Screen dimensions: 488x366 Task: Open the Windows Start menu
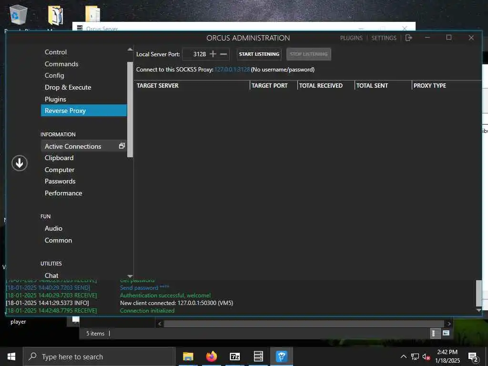11,356
